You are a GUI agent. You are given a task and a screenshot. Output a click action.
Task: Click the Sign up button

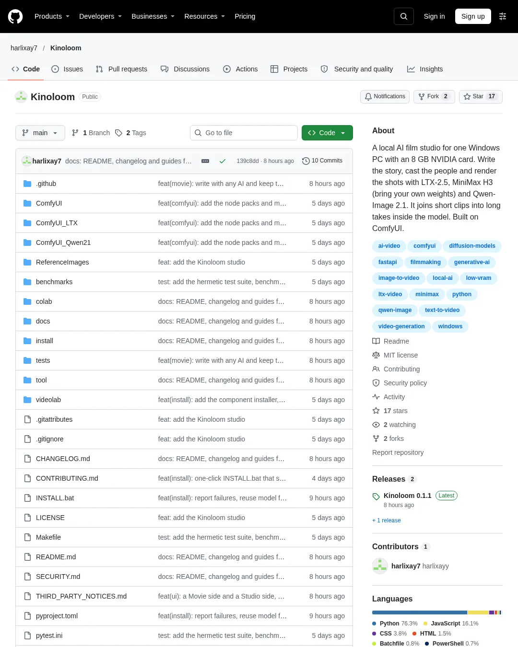[x=473, y=16]
